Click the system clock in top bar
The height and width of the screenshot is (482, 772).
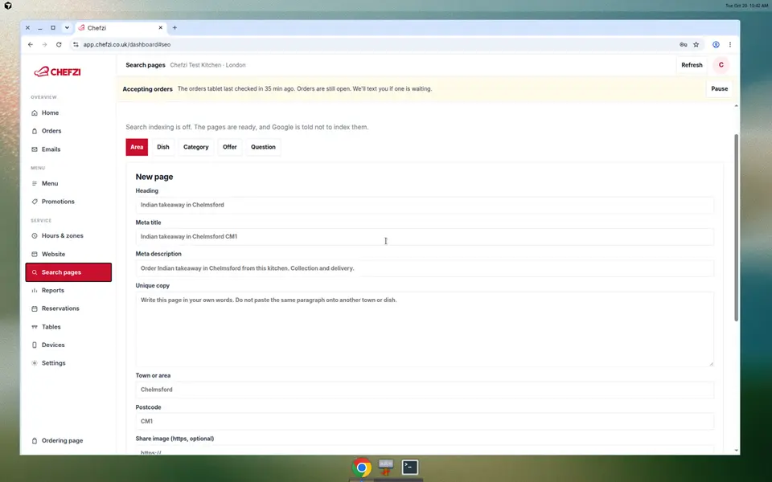coord(746,6)
